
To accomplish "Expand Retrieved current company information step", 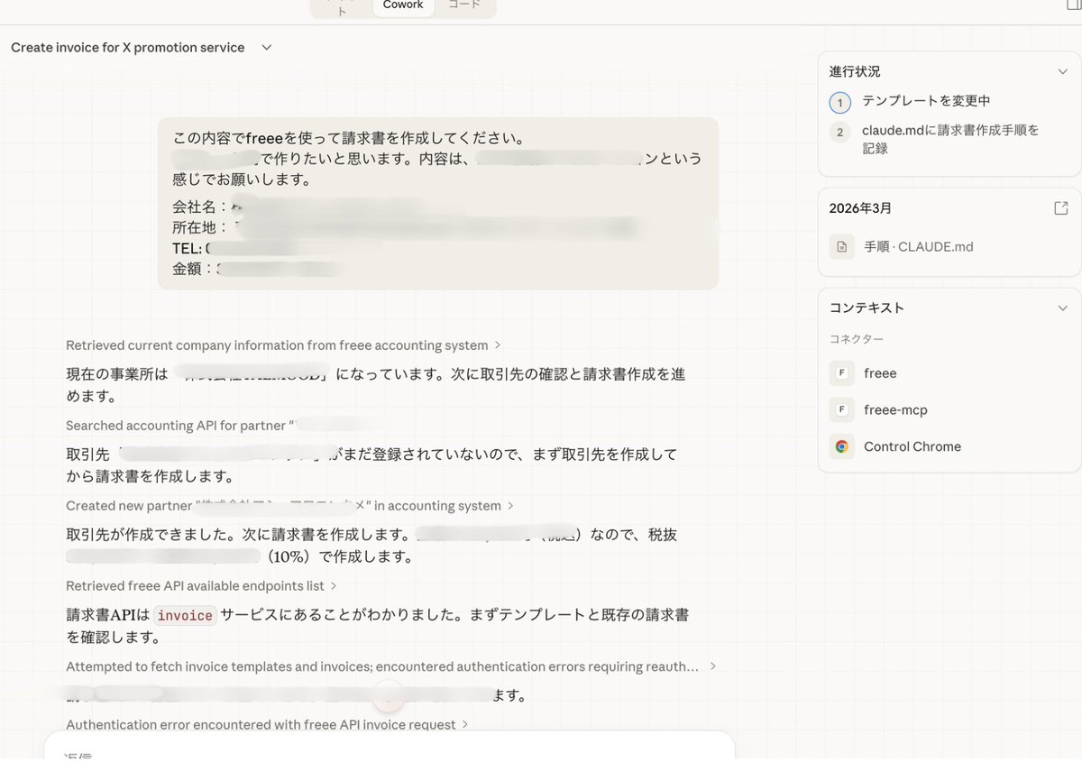I will click(x=283, y=345).
